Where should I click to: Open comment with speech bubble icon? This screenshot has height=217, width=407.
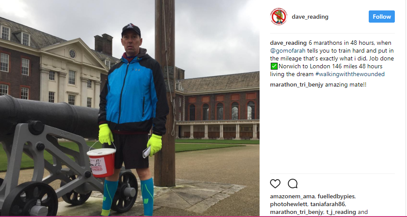tap(293, 184)
